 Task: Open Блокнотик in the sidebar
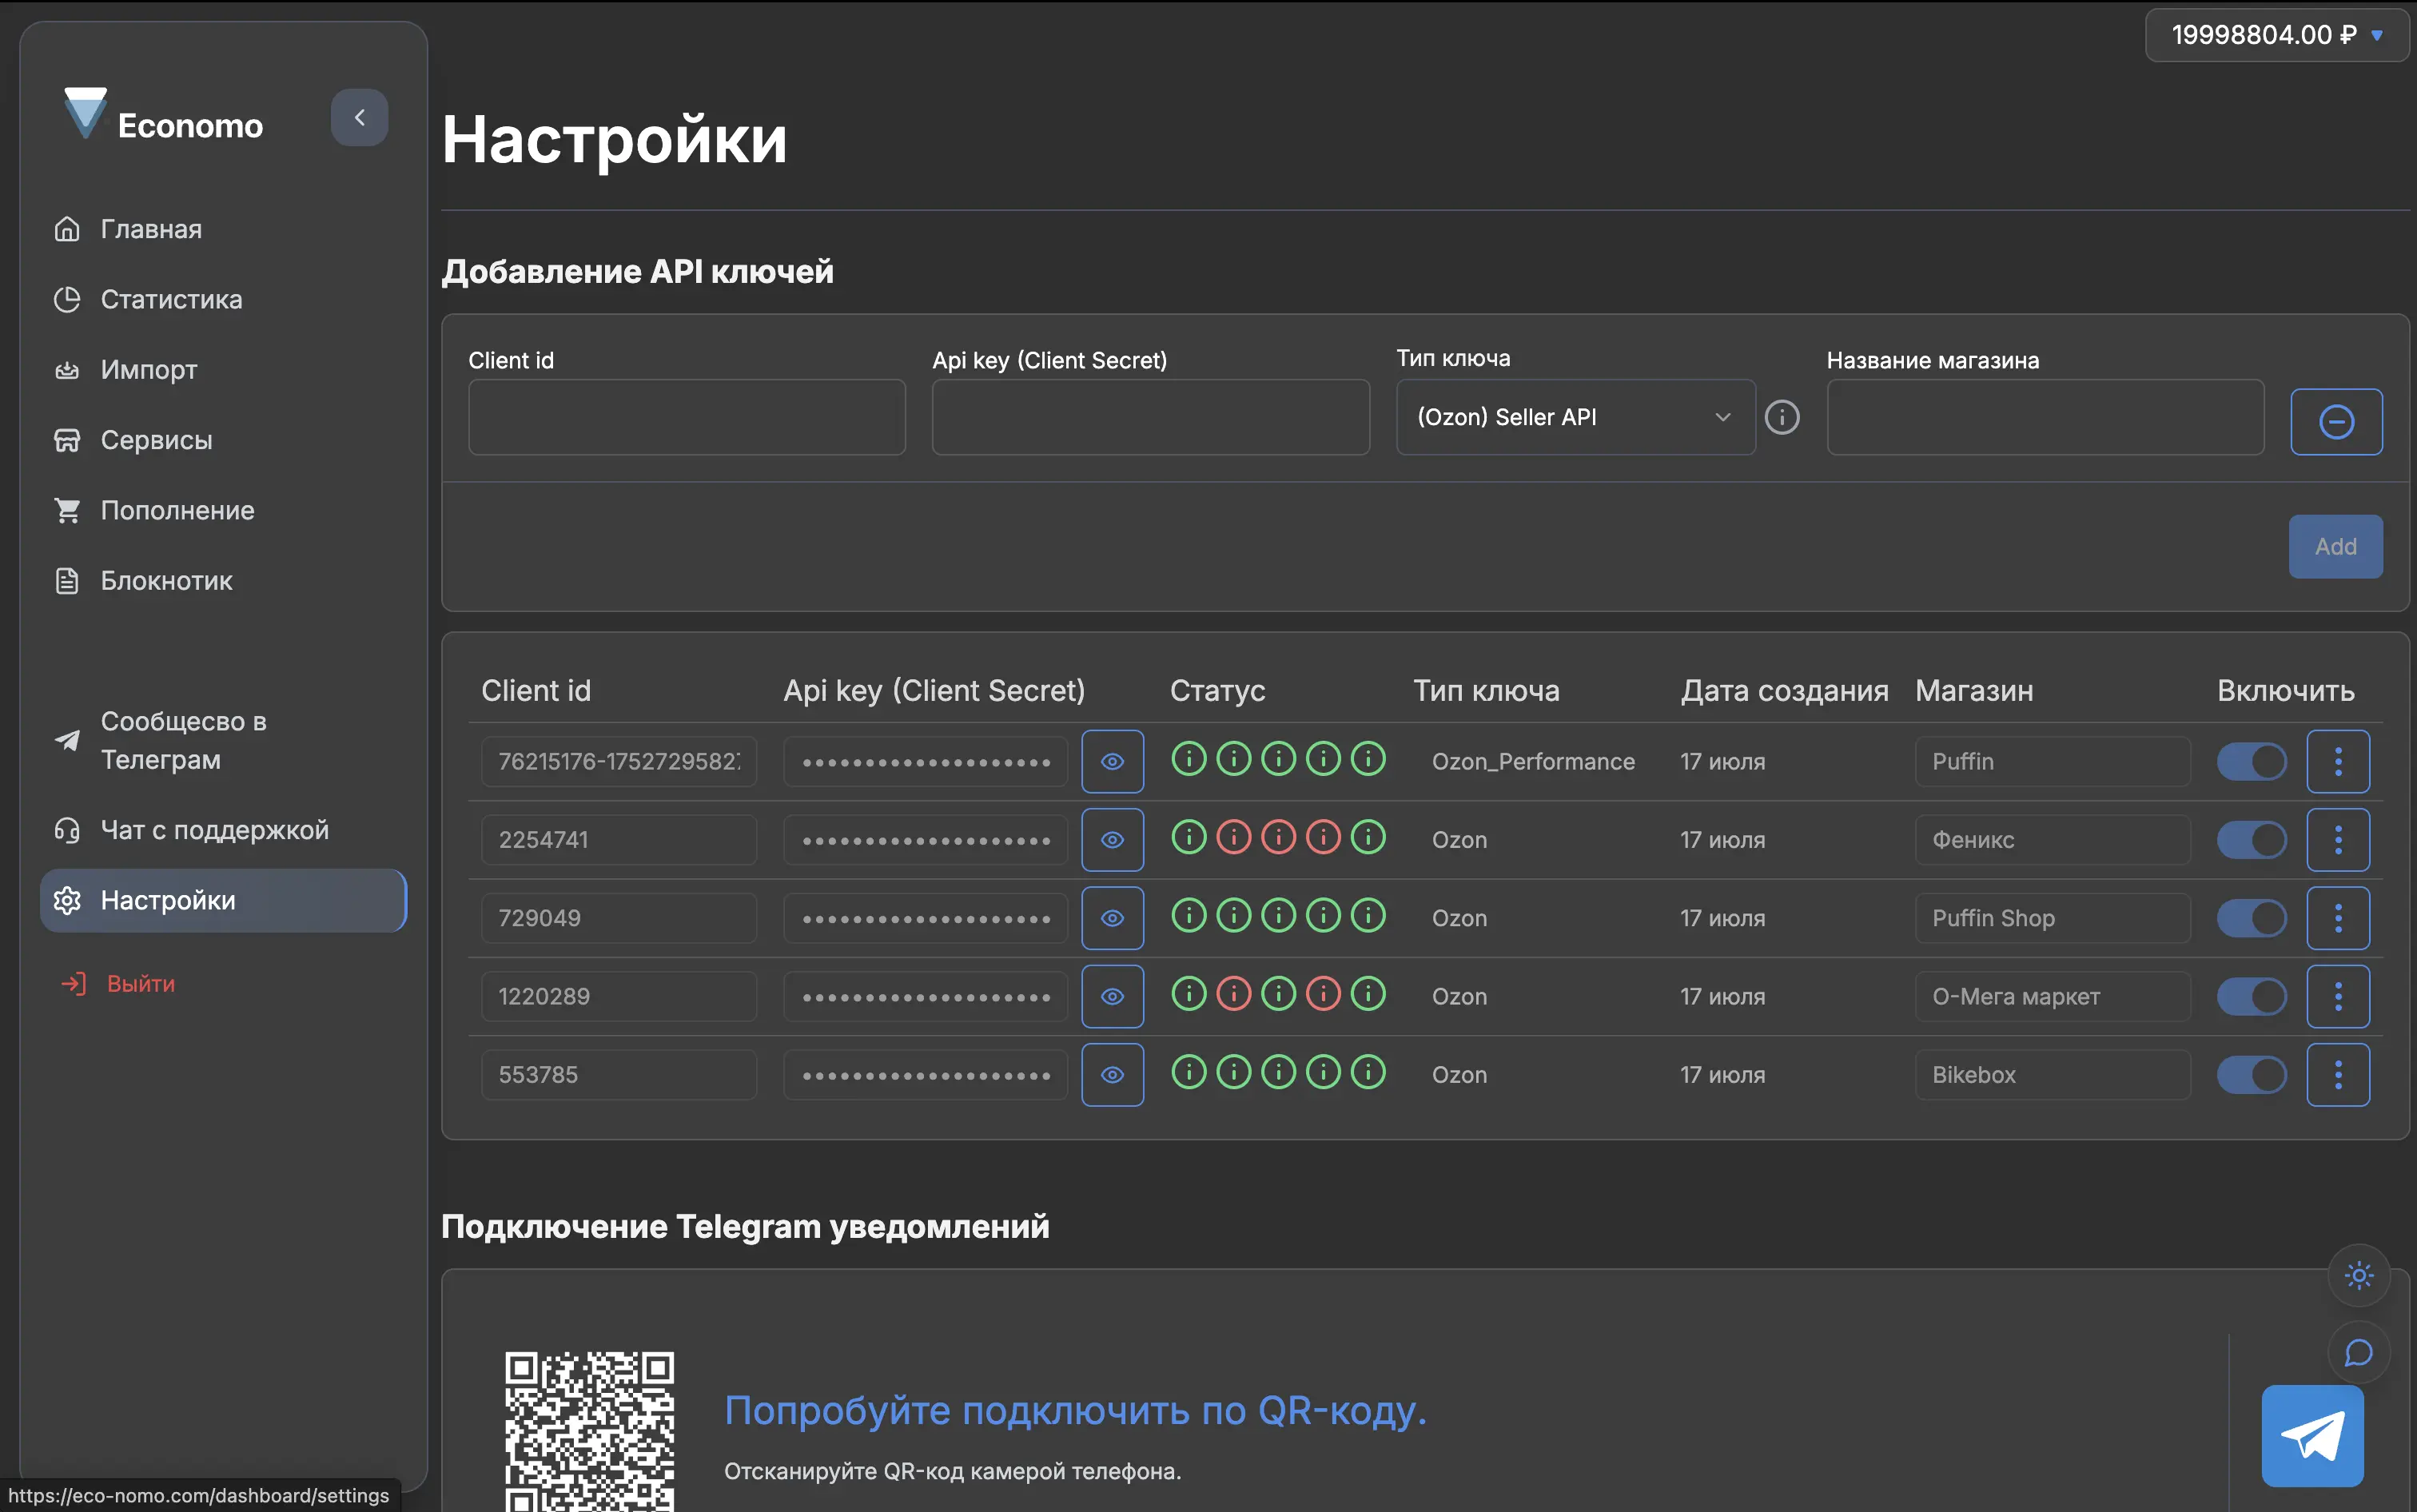(224, 581)
